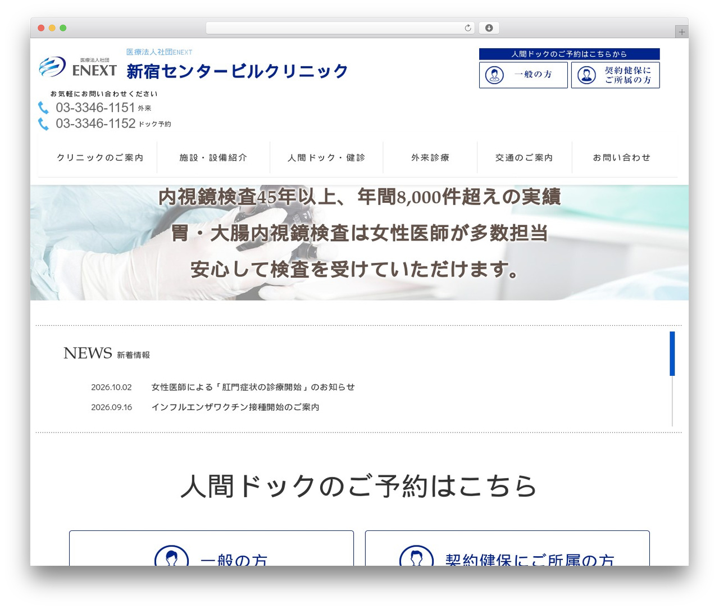Click the endoscopy hero banner image
This screenshot has width=719, height=609.
[359, 243]
